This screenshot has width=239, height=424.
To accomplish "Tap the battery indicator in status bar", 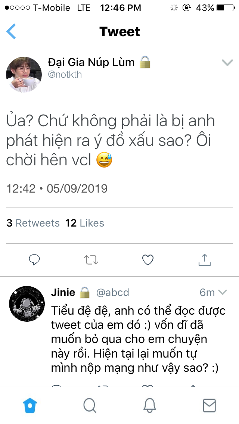I will tap(225, 7).
